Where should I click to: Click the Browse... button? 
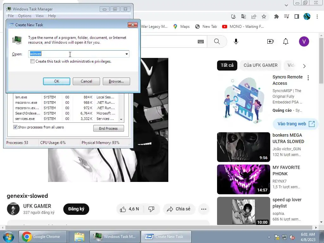(x=116, y=81)
